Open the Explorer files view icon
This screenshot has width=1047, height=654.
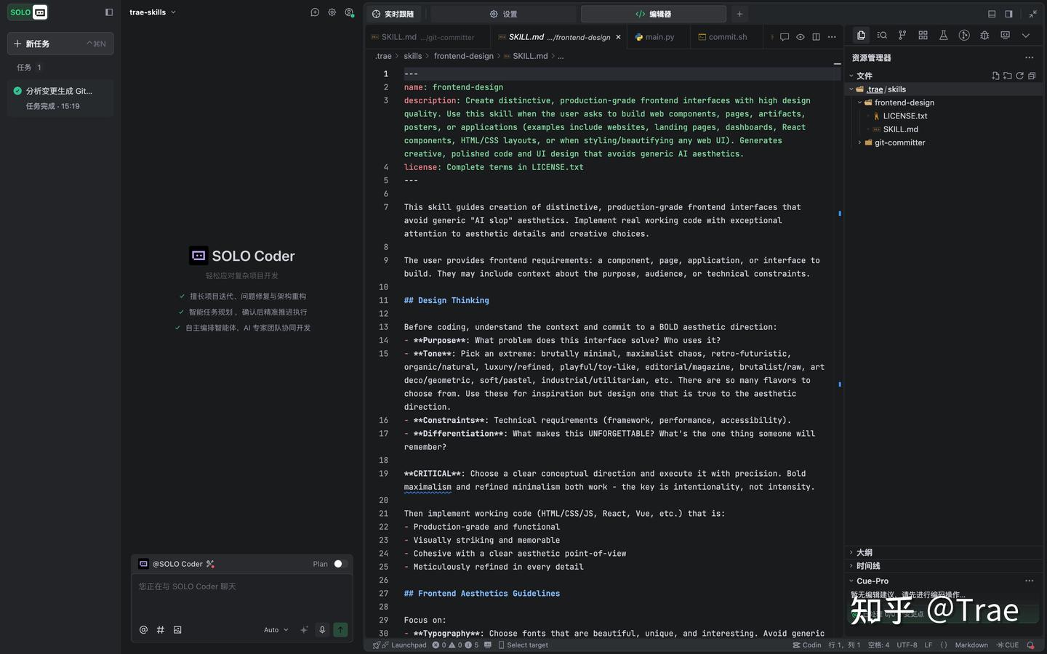(x=861, y=35)
